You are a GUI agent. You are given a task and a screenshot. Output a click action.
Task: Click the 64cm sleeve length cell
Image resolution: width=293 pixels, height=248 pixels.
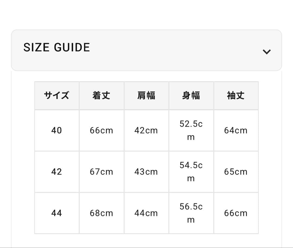pos(236,131)
